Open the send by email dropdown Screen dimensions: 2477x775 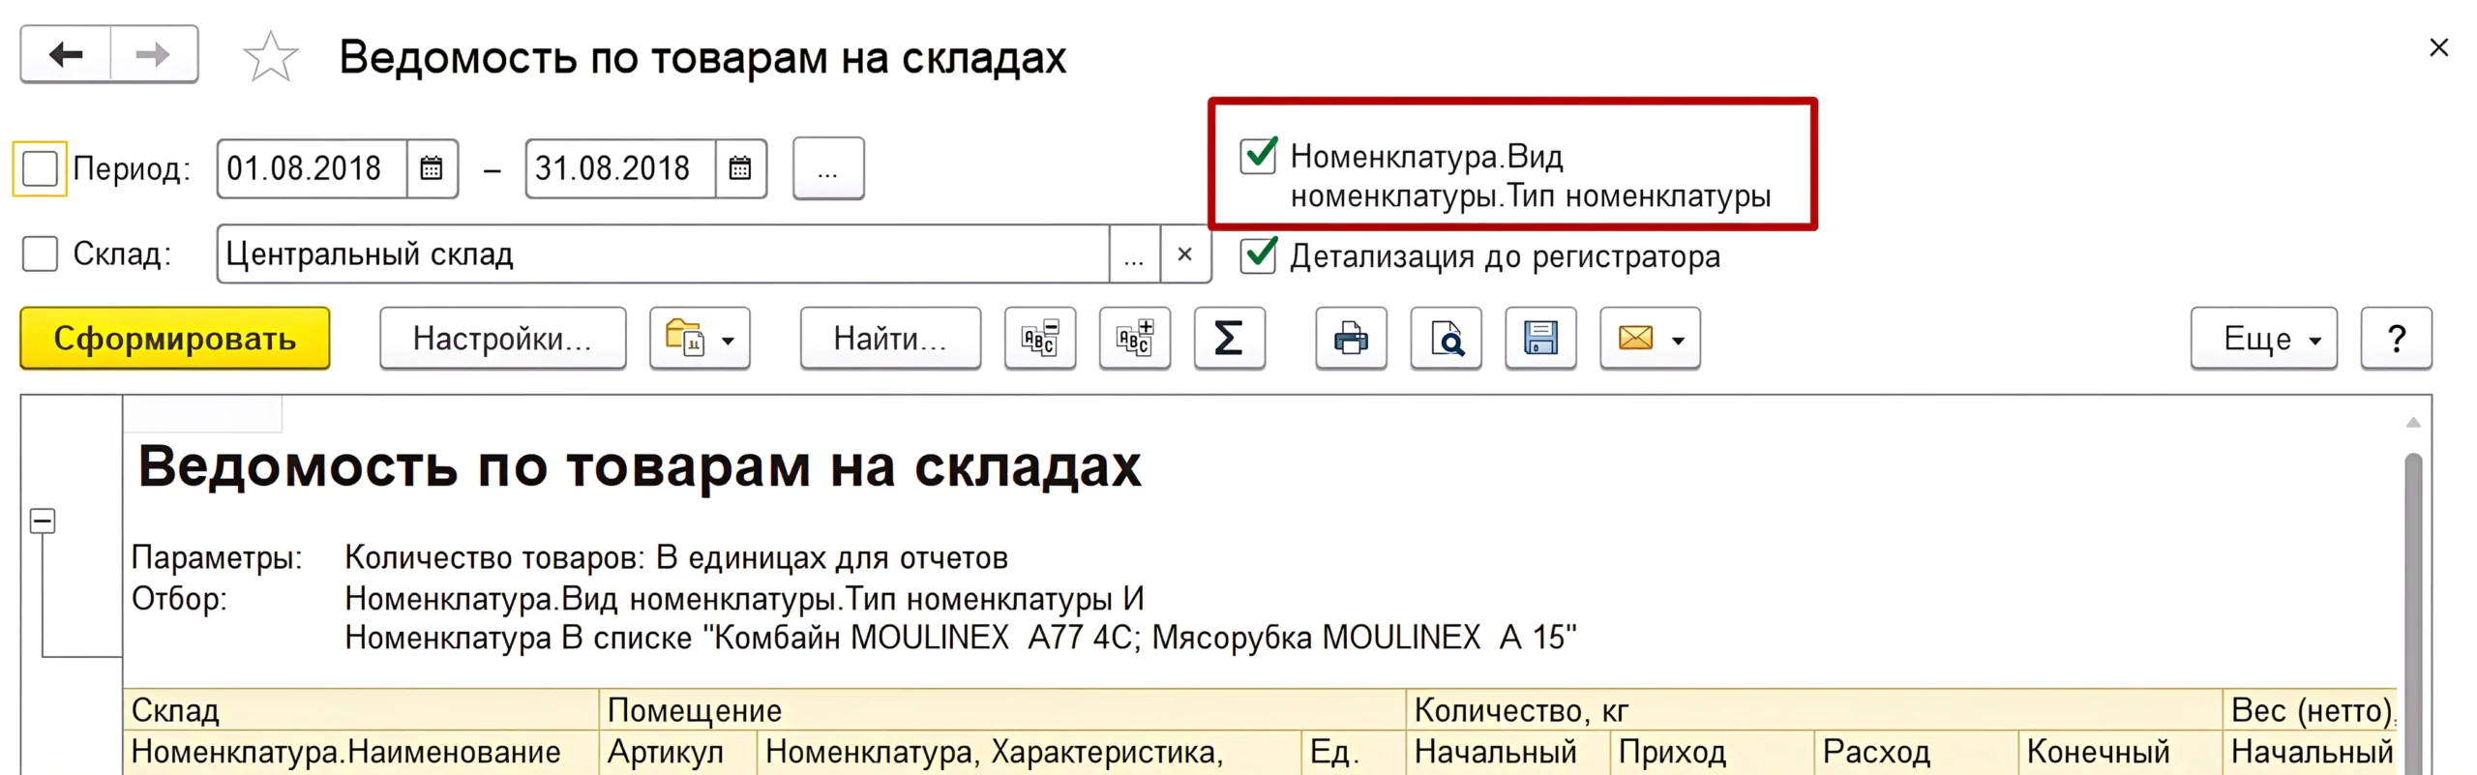(1650, 339)
